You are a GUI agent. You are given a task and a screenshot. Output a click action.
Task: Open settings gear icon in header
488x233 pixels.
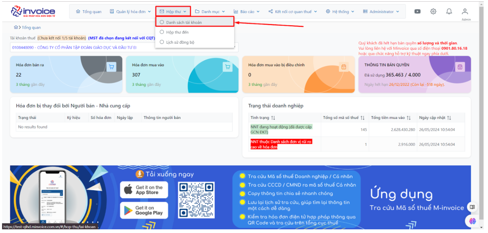[433, 11]
